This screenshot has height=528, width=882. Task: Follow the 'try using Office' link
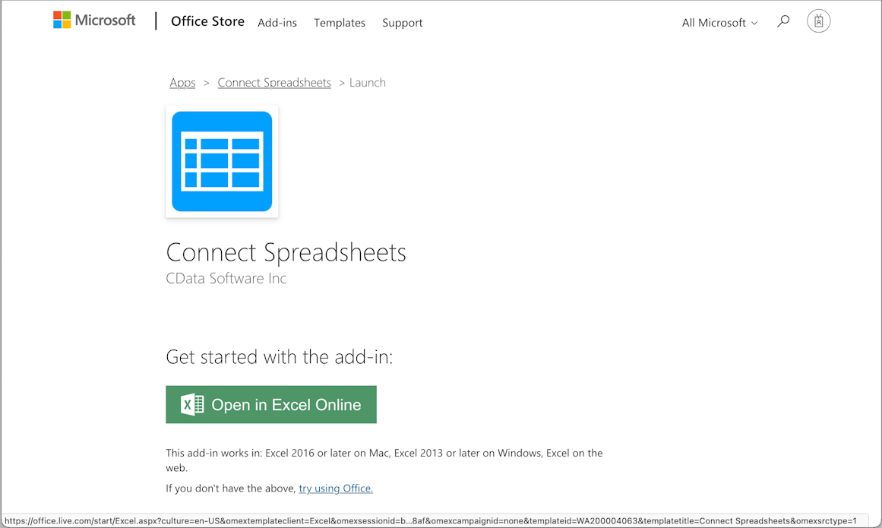tap(336, 488)
